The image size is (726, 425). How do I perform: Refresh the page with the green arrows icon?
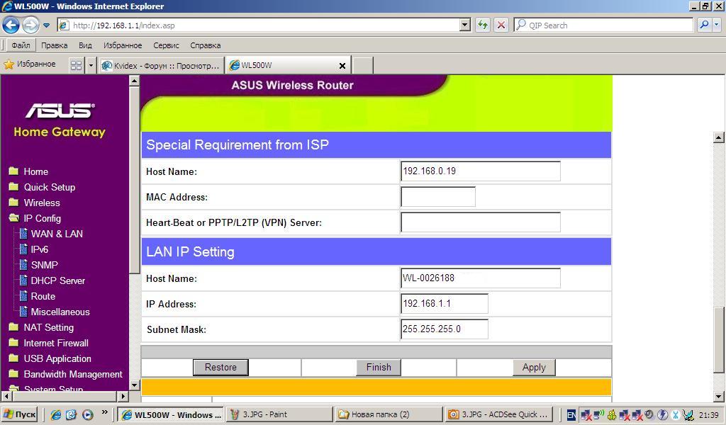click(483, 25)
